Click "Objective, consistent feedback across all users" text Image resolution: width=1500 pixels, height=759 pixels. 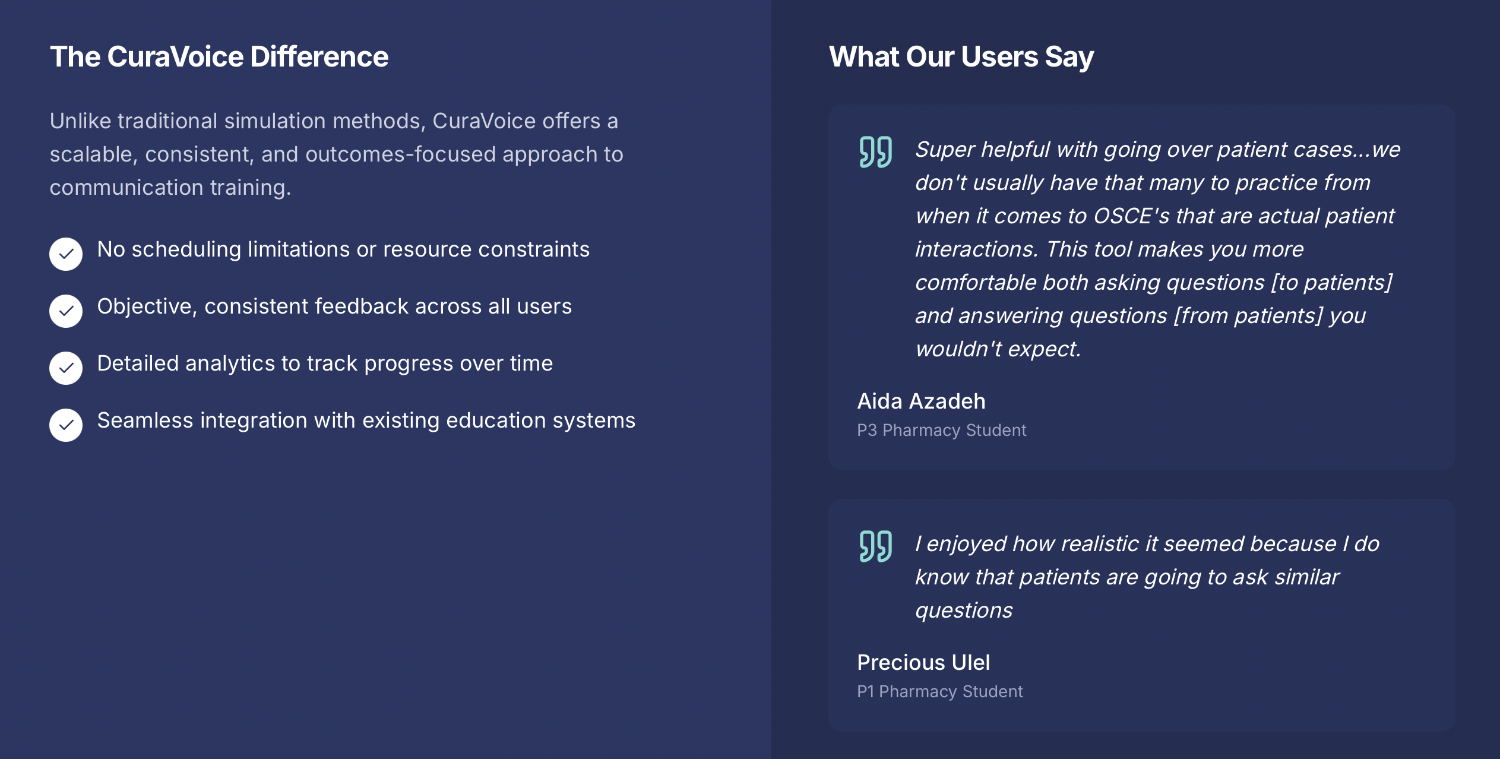tap(334, 306)
